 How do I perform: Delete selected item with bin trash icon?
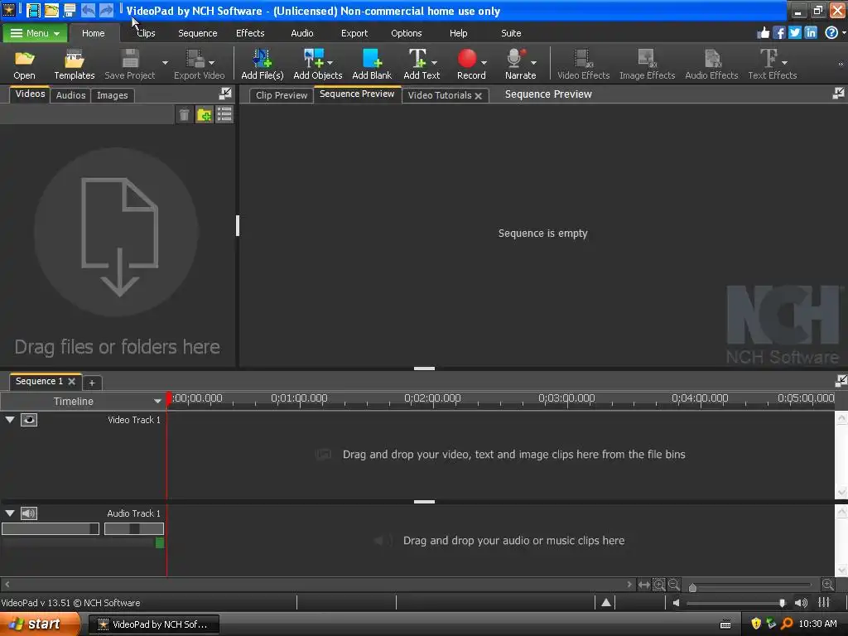[x=184, y=114]
